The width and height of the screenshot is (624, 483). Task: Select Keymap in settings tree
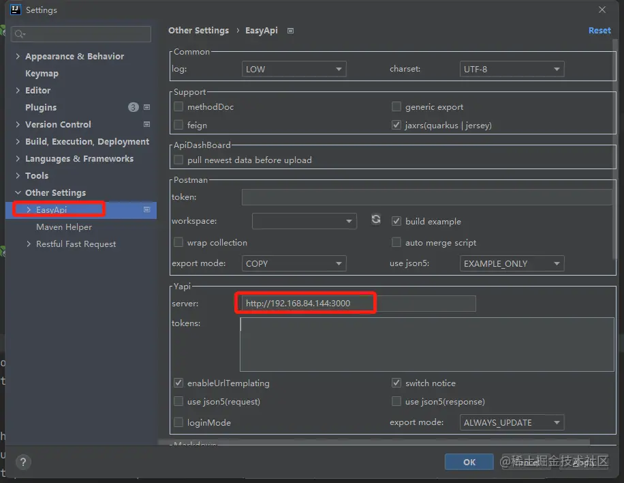42,73
